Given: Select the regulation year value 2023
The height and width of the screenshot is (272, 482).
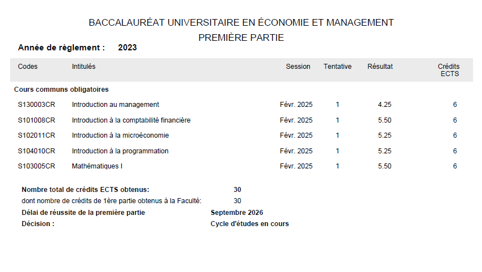Looking at the screenshot, I should pos(127,48).
